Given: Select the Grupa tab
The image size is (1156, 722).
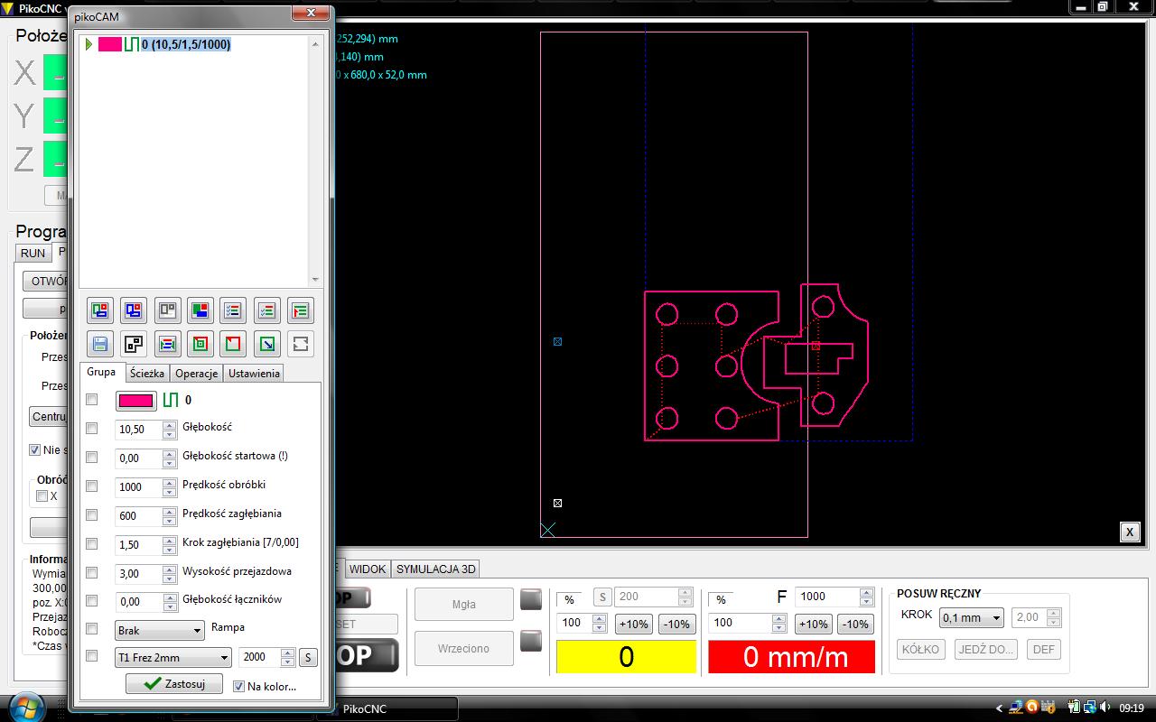Looking at the screenshot, I should pos(101,372).
